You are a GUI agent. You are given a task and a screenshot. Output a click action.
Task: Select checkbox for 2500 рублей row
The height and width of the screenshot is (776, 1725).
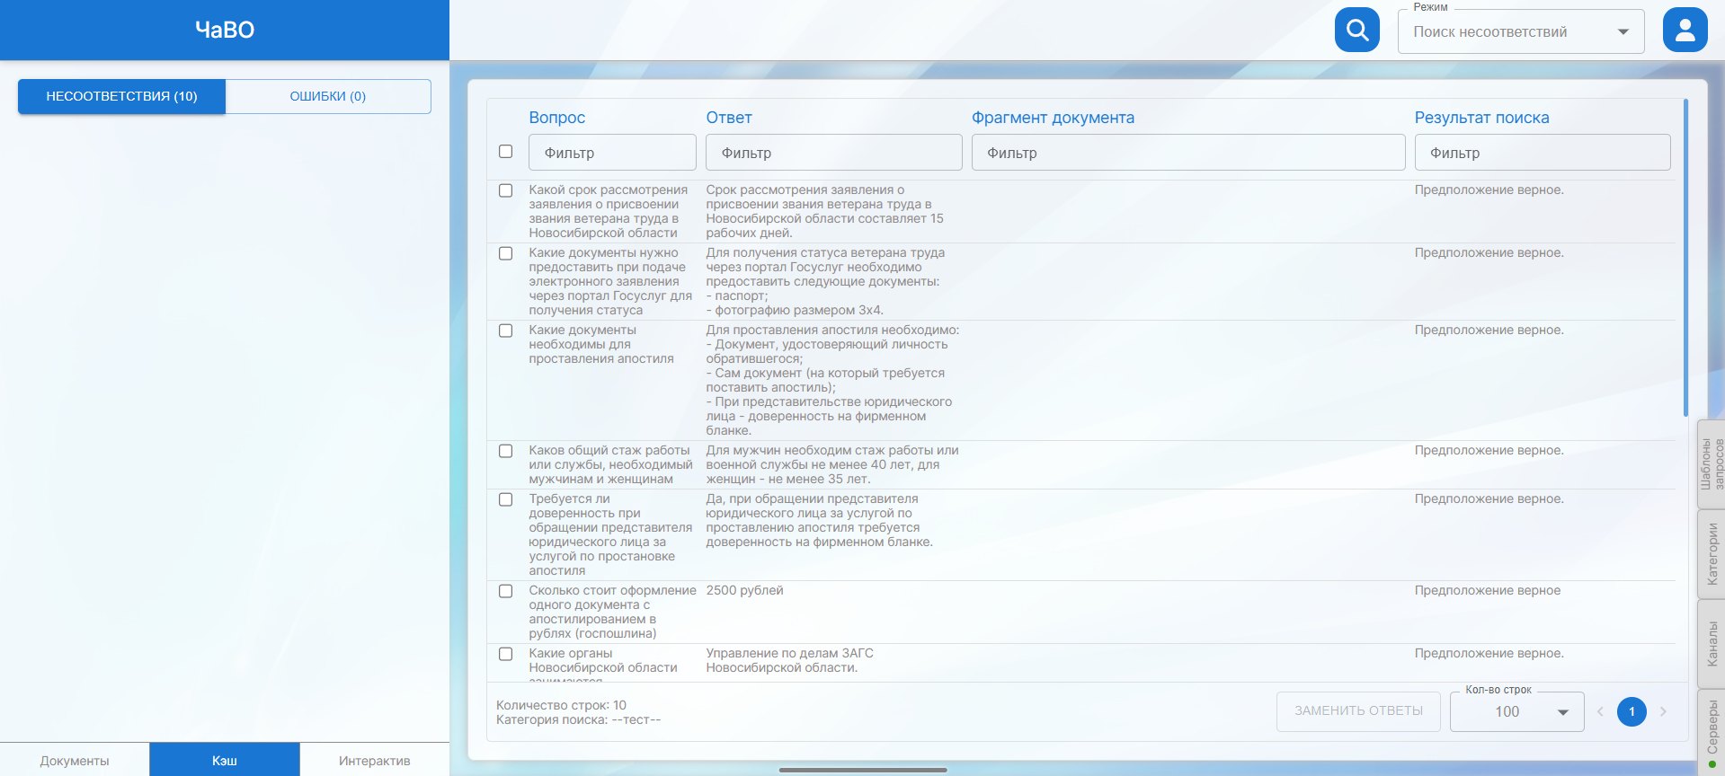[x=506, y=591]
